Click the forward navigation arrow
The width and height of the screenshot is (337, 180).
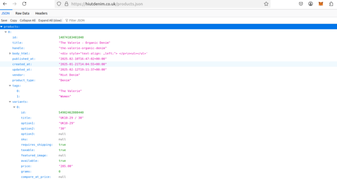click(15, 3)
